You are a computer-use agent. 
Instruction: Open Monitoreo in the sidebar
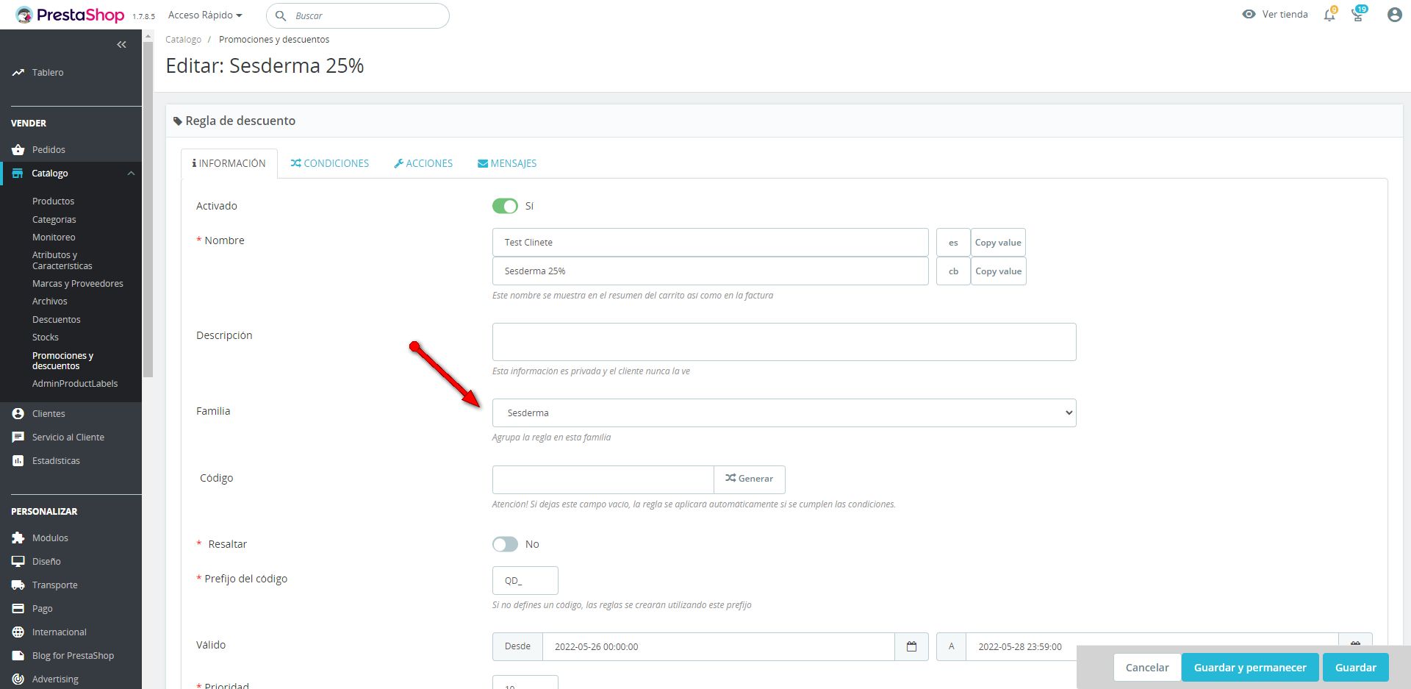click(x=54, y=238)
